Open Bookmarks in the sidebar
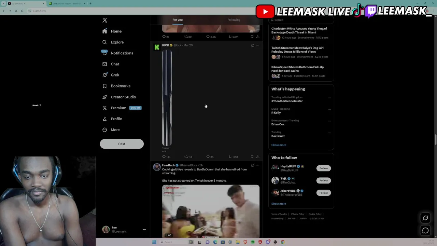Image resolution: width=437 pixels, height=246 pixels. point(116,86)
